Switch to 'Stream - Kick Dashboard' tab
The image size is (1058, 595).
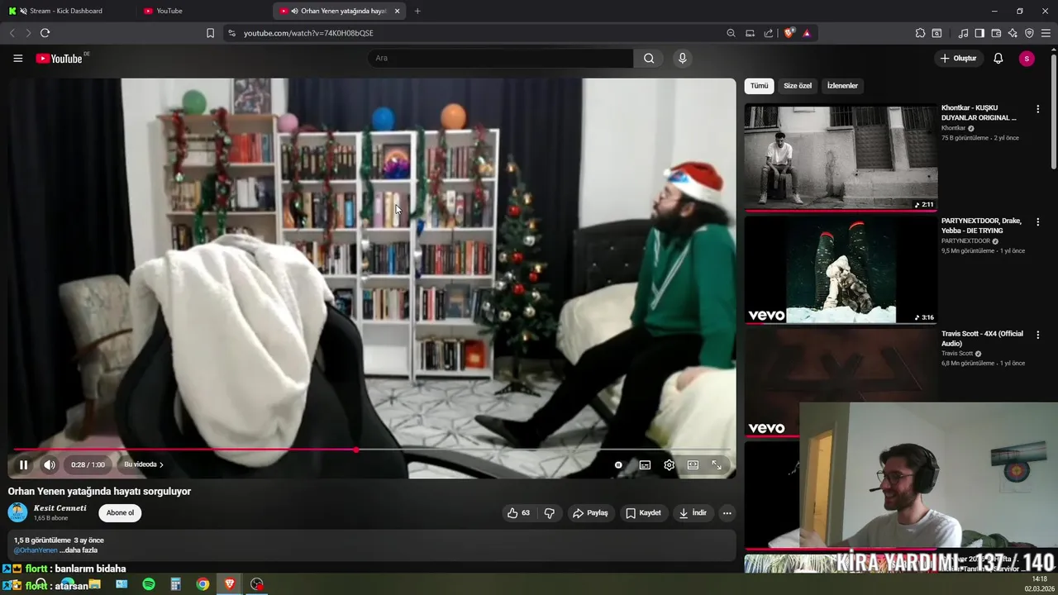pos(66,11)
